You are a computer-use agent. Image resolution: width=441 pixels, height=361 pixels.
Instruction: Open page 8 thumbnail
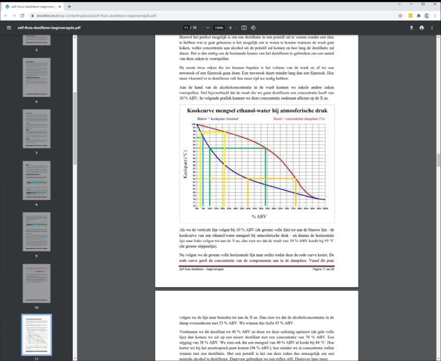(x=37, y=180)
